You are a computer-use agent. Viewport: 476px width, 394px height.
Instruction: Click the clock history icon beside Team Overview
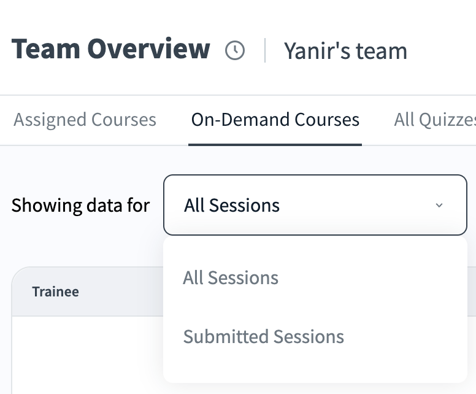pos(235,50)
